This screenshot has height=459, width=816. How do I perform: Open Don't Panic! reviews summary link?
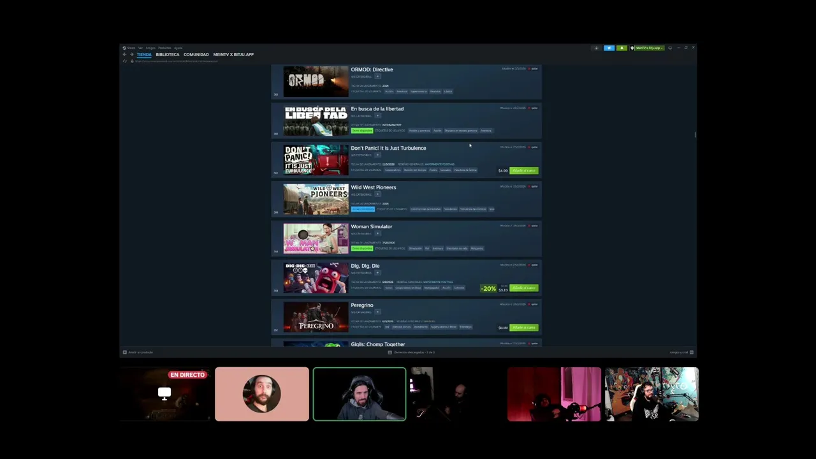point(440,164)
